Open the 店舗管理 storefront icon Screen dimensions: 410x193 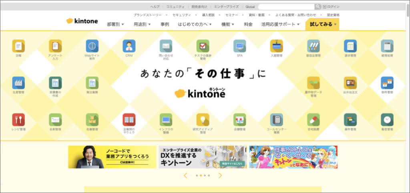240,120
